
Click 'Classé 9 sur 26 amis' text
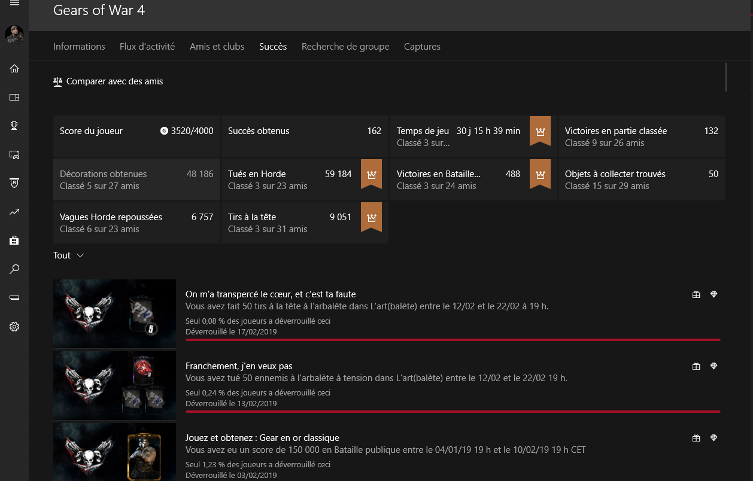tap(605, 143)
